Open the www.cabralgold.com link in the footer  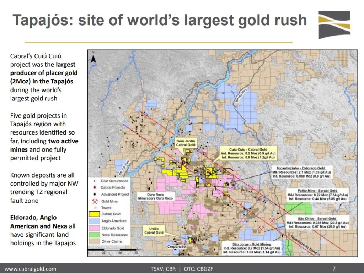(x=31, y=269)
